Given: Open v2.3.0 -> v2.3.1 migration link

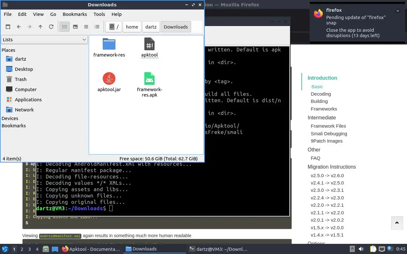Looking at the screenshot, I should (327, 190).
